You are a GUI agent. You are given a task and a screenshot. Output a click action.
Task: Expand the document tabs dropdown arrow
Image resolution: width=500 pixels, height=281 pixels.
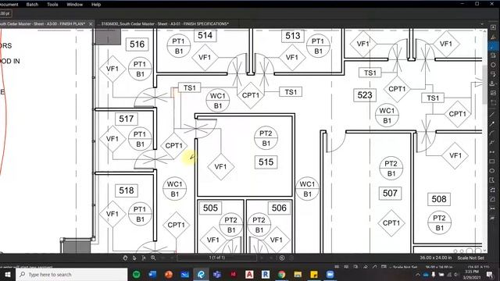[482, 24]
